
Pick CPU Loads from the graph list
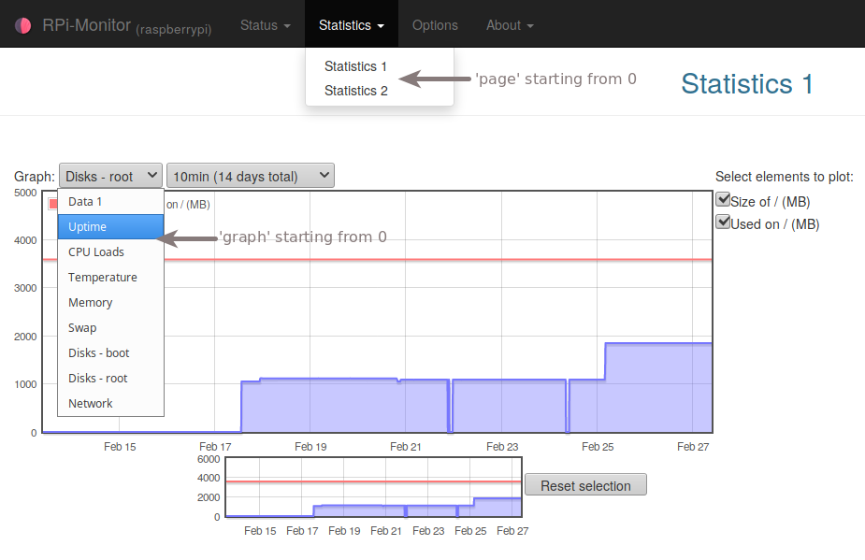110,252
